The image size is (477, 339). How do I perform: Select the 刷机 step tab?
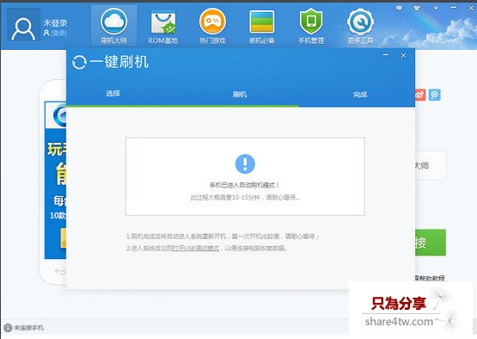click(x=240, y=95)
